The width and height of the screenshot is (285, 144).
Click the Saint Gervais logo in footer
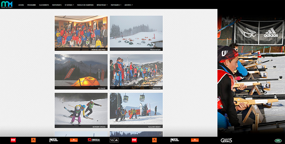point(226,140)
